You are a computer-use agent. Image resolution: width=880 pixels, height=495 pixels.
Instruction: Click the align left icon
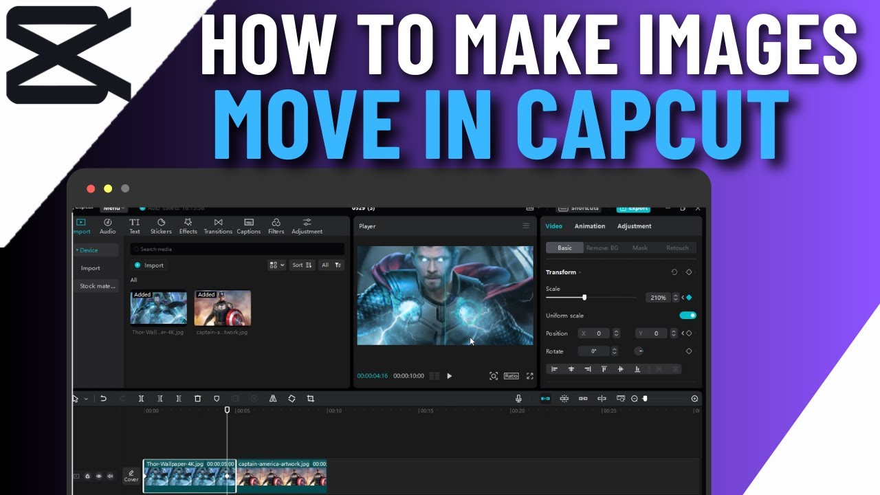pyautogui.click(x=555, y=369)
